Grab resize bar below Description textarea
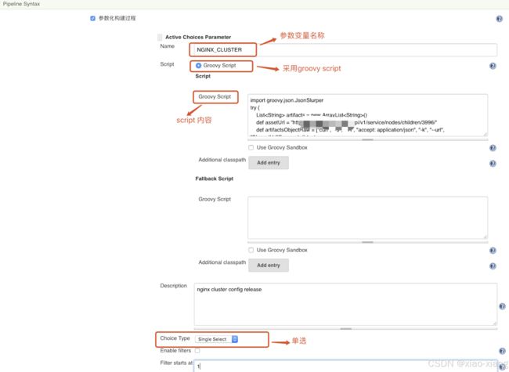The width and height of the screenshot is (509, 372). (345, 328)
